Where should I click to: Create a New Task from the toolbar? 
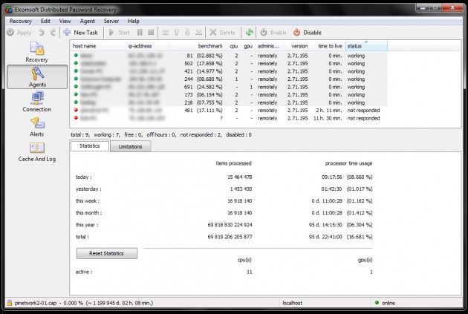point(80,33)
